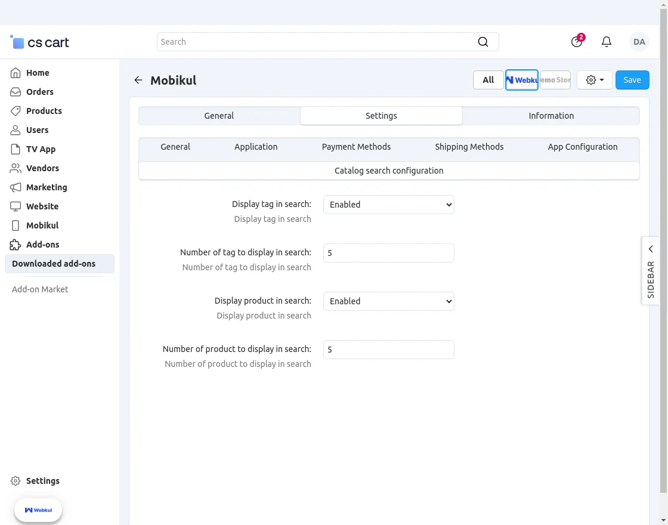Expand the collapsed SIDEBAR panel
The height and width of the screenshot is (525, 668).
651,271
